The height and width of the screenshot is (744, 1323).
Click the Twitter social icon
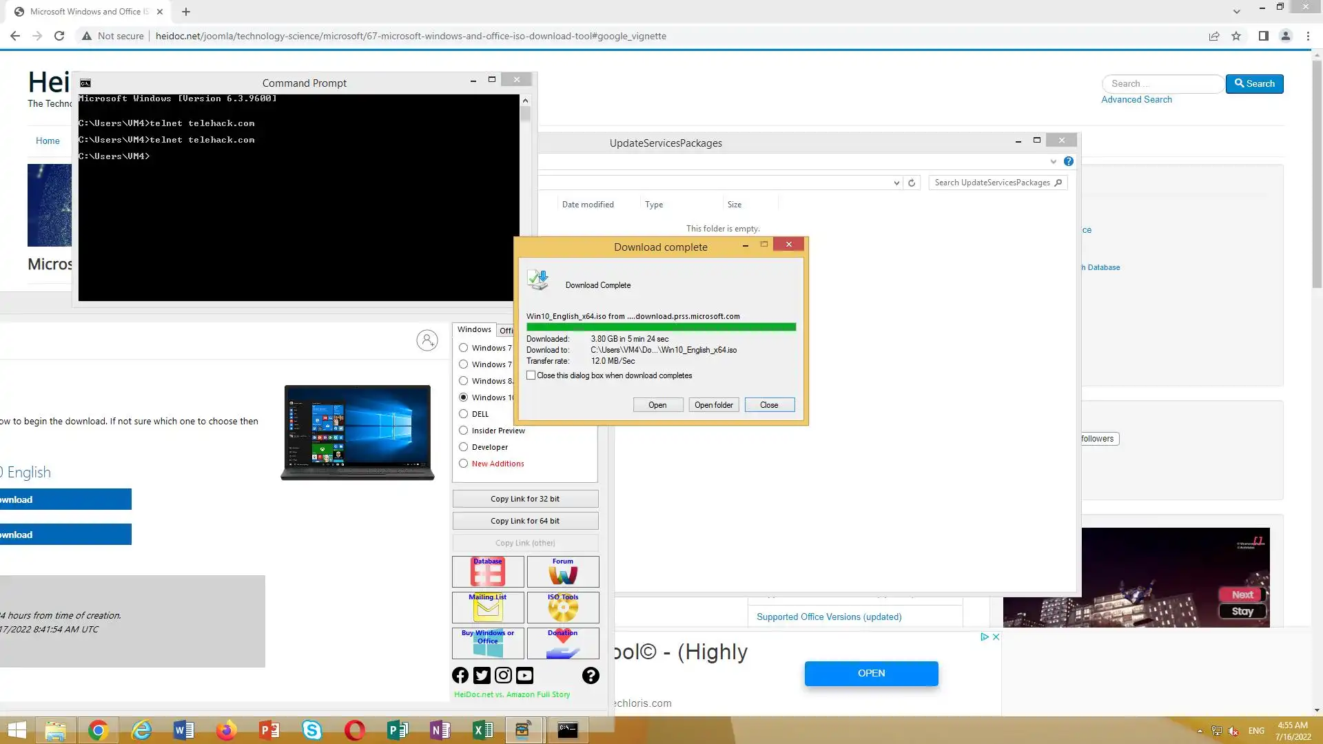tap(482, 676)
